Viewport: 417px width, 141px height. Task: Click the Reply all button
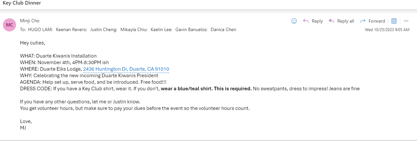(x=341, y=21)
